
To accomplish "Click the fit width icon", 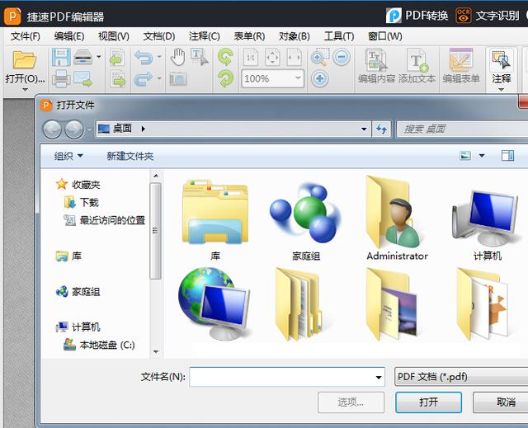I will [x=294, y=58].
